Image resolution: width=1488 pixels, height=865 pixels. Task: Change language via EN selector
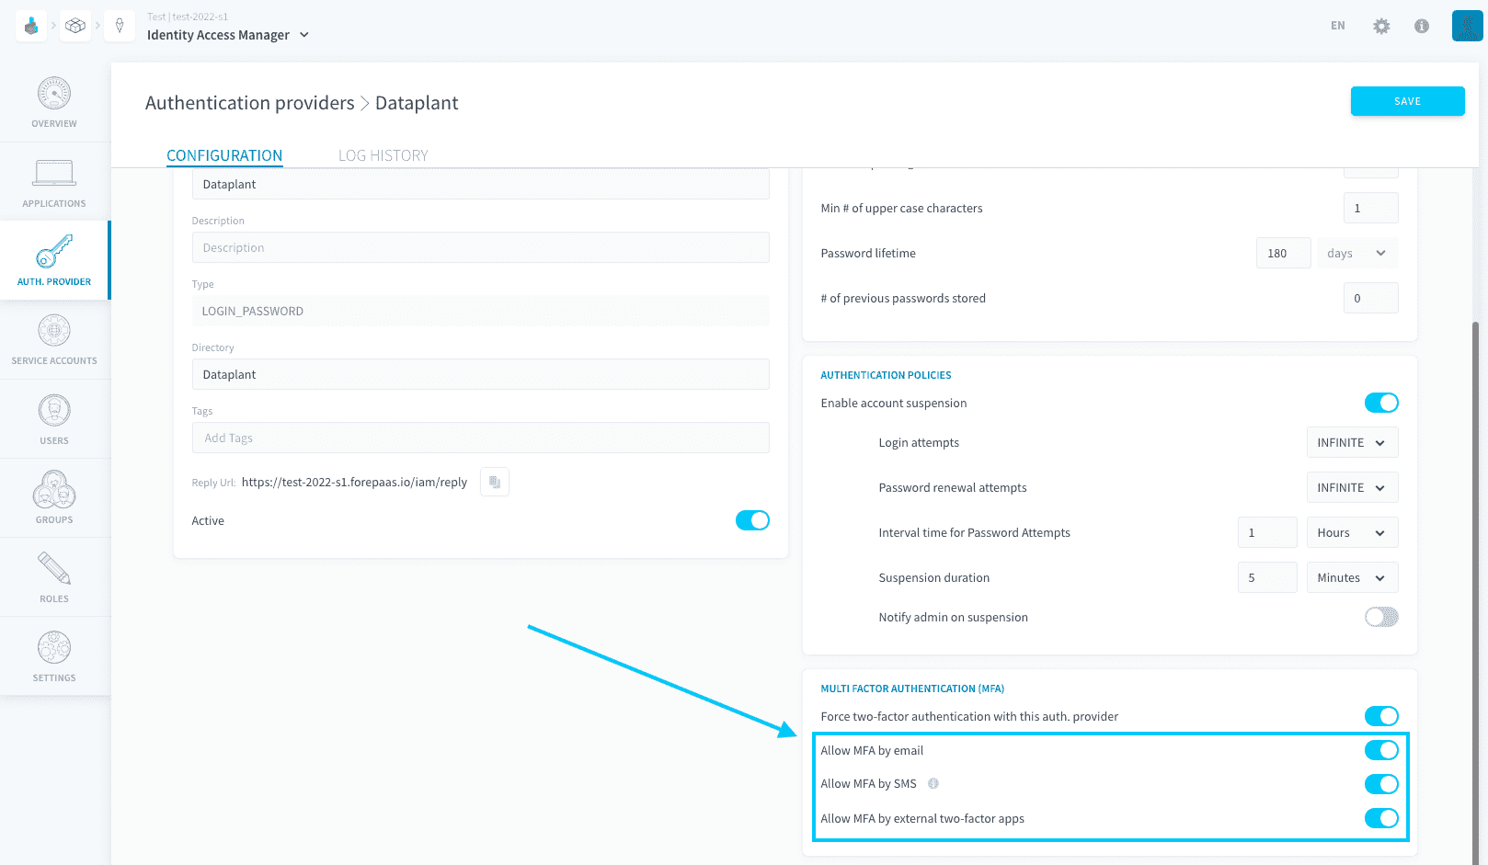1337,26
